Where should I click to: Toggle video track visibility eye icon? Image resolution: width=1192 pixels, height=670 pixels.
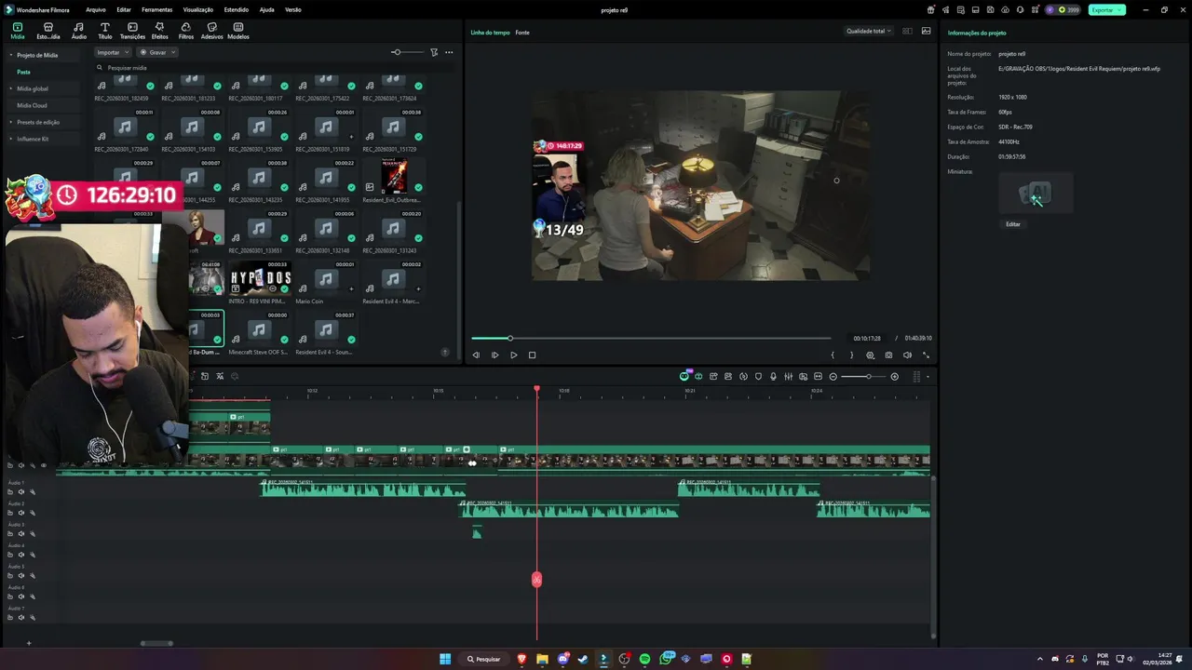point(43,465)
